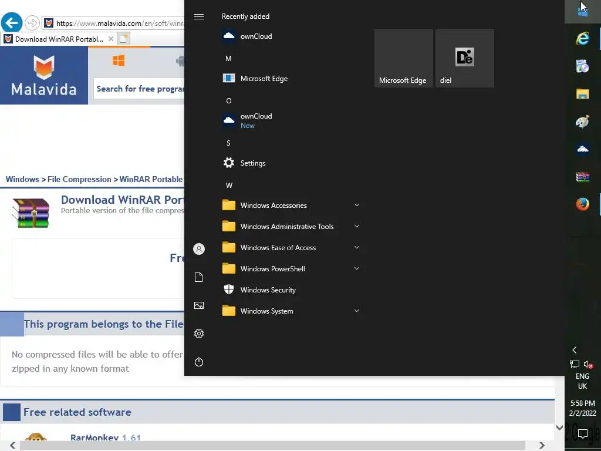
Task: Open Settings gear in Start sidebar
Action: point(199,334)
